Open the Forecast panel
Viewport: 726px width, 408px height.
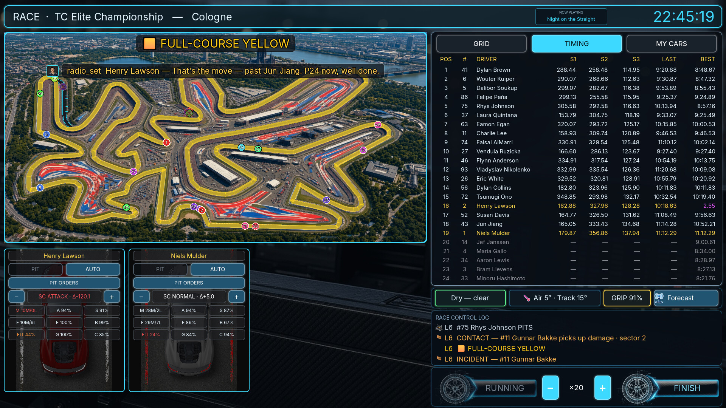(x=686, y=298)
